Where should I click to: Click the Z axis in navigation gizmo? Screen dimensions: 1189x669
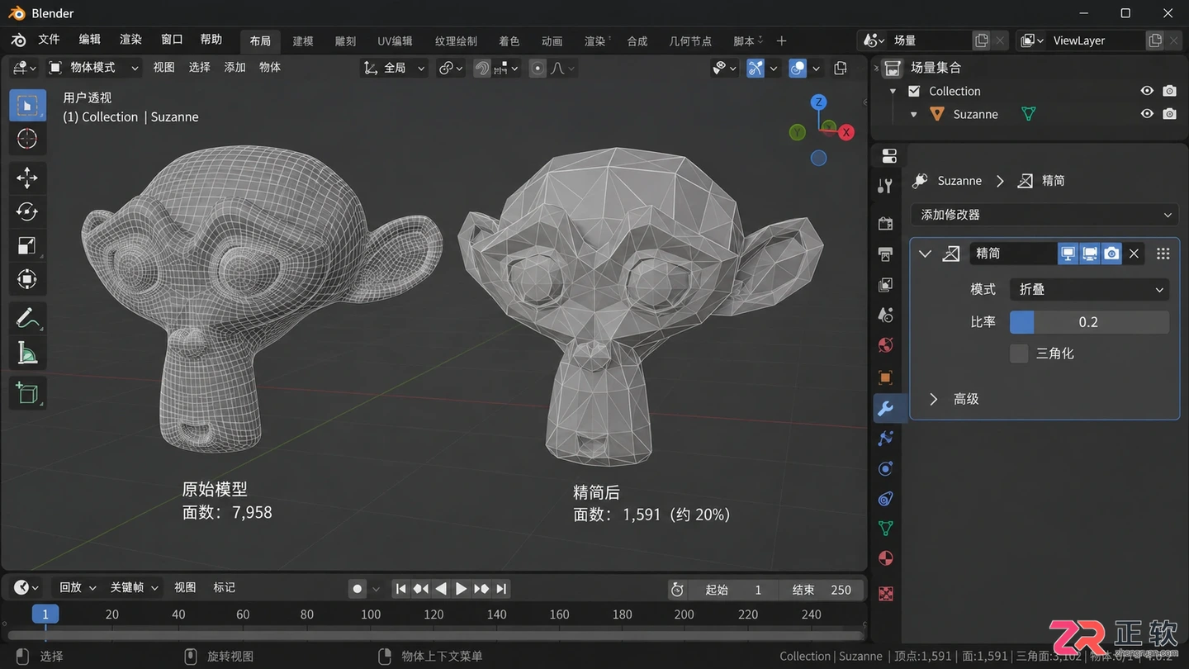coord(818,102)
